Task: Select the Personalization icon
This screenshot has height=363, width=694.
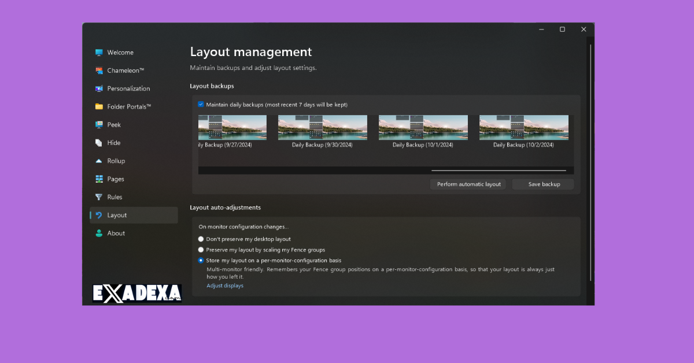Action: tap(99, 88)
